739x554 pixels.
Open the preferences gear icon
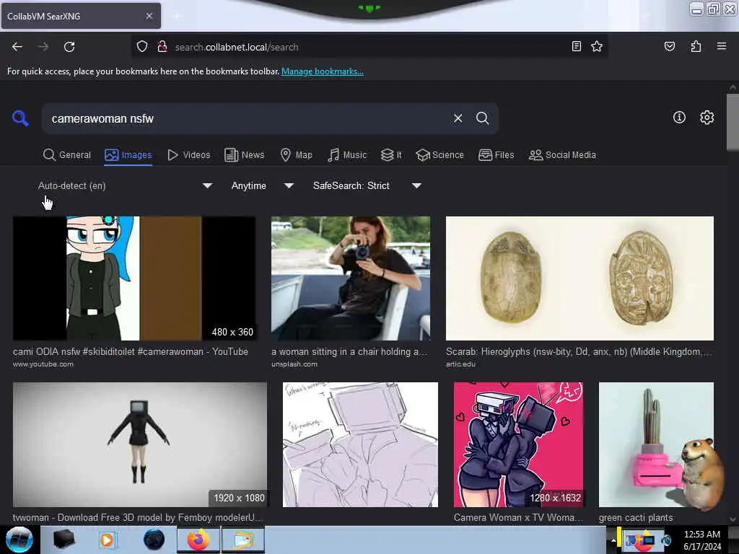(707, 118)
